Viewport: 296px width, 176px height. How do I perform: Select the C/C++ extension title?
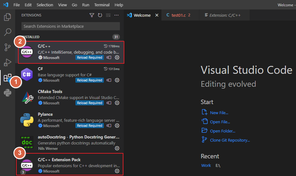click(x=44, y=46)
